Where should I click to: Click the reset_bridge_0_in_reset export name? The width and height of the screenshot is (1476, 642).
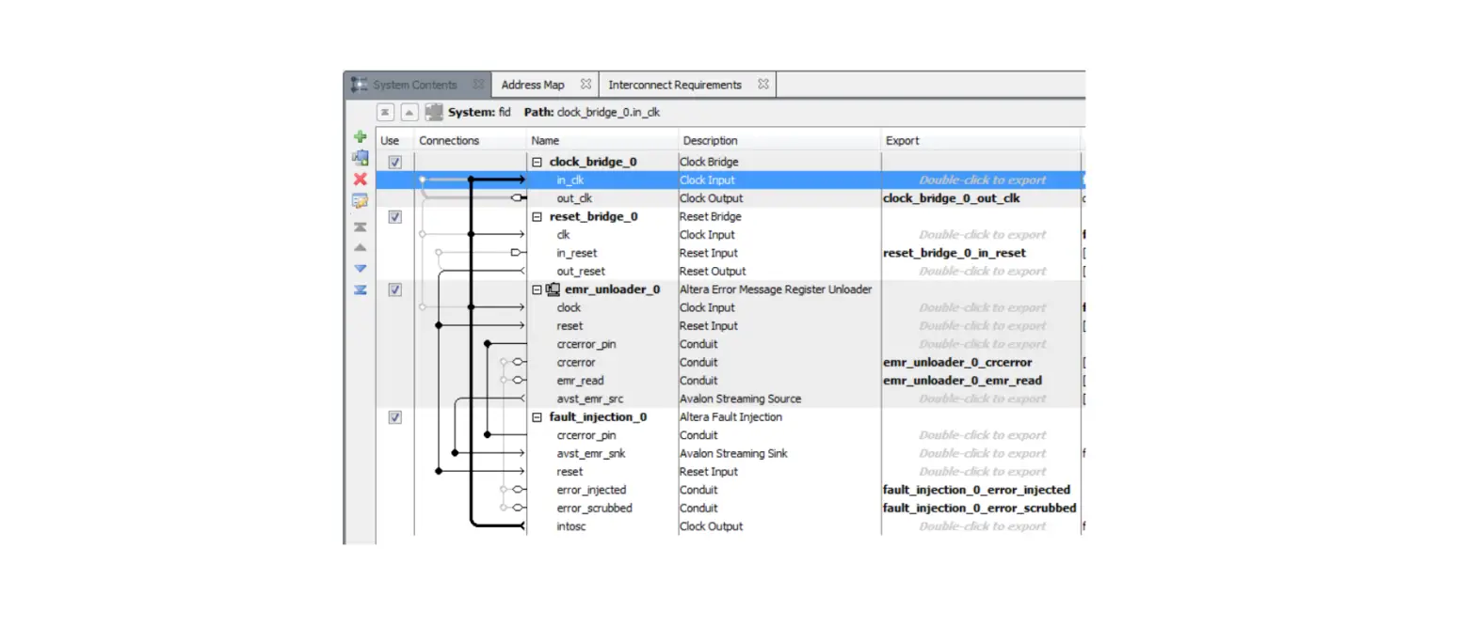point(955,253)
